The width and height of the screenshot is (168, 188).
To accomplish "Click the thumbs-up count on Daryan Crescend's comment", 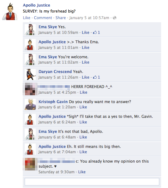I will coord(96,77).
